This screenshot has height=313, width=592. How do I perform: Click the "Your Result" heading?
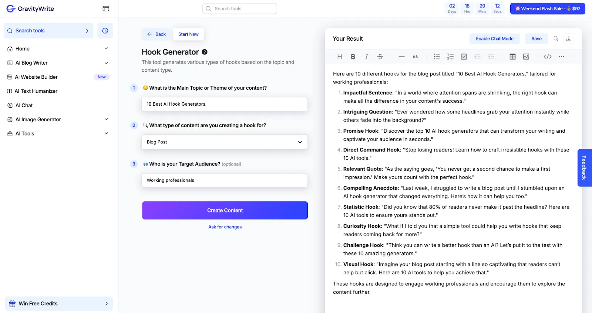pyautogui.click(x=348, y=38)
